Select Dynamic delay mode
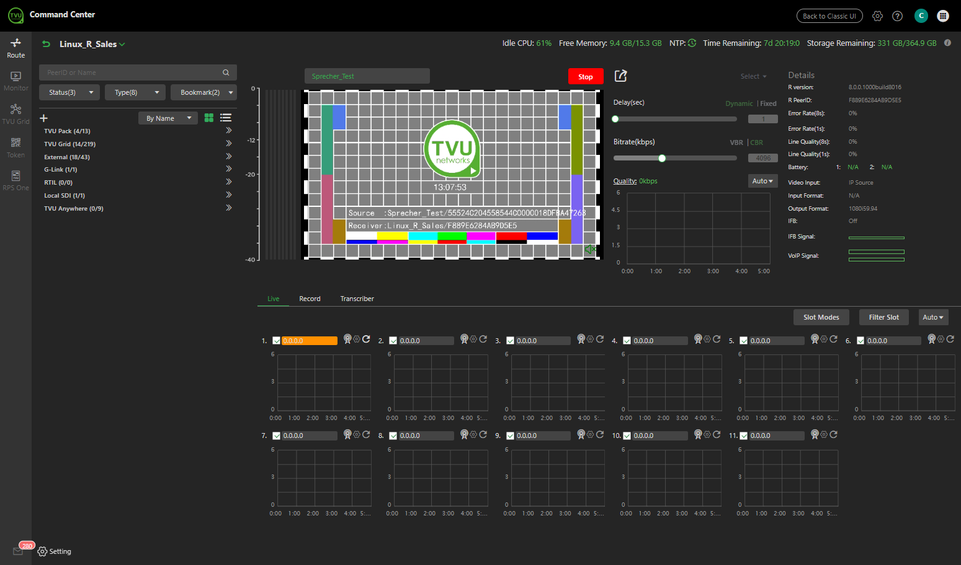The width and height of the screenshot is (961, 565). click(739, 103)
